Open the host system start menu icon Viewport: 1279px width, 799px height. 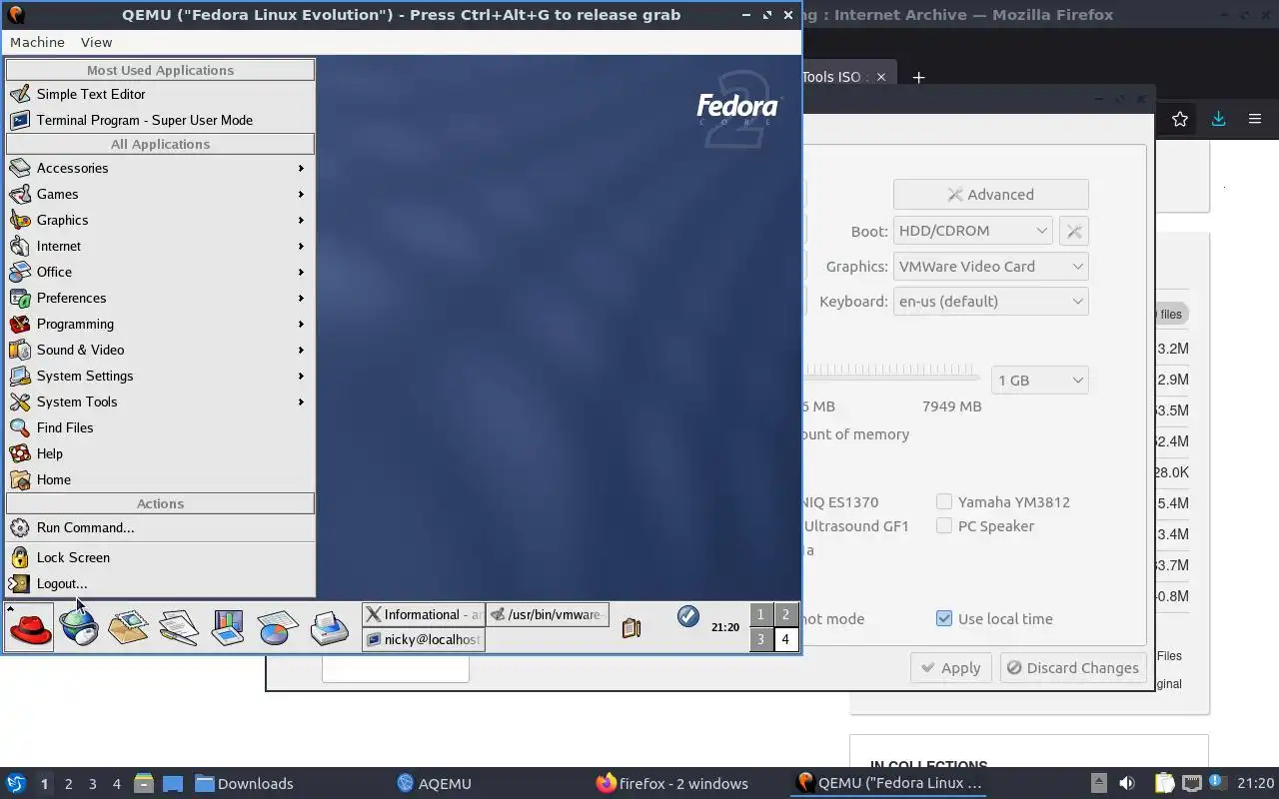[x=16, y=783]
